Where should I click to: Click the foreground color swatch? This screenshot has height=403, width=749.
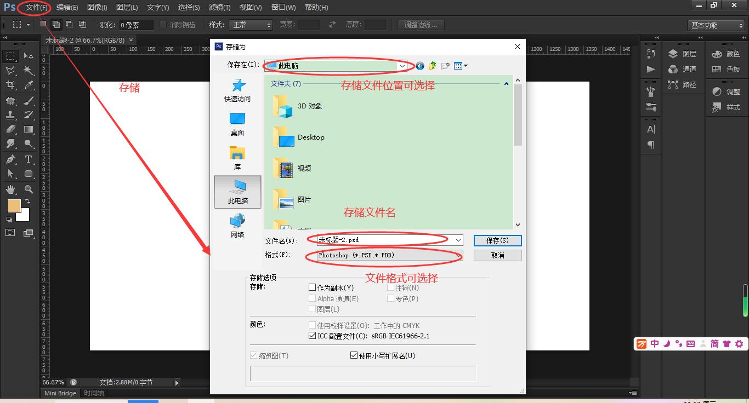tap(14, 205)
